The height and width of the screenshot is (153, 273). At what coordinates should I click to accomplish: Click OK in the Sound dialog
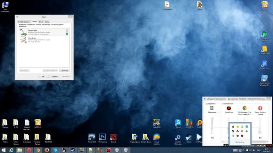(43, 76)
